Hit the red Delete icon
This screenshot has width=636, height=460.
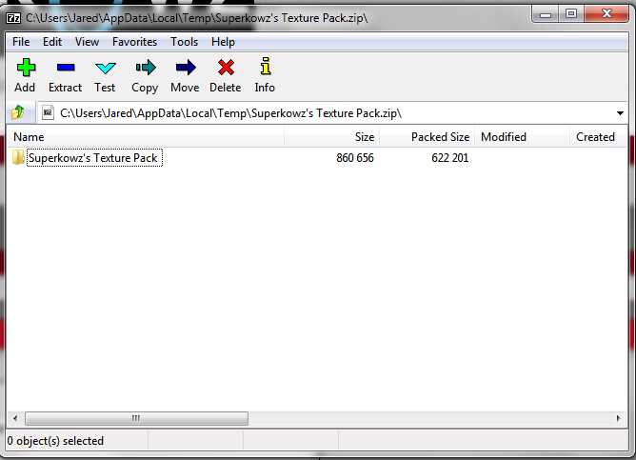click(x=226, y=68)
